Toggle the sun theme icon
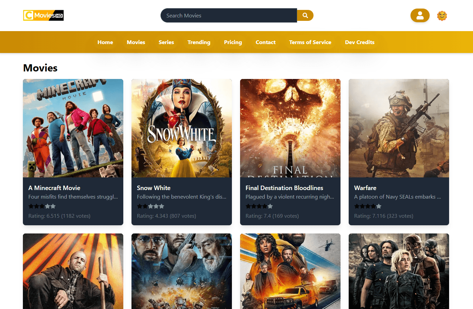Image resolution: width=473 pixels, height=309 pixels. click(x=442, y=15)
